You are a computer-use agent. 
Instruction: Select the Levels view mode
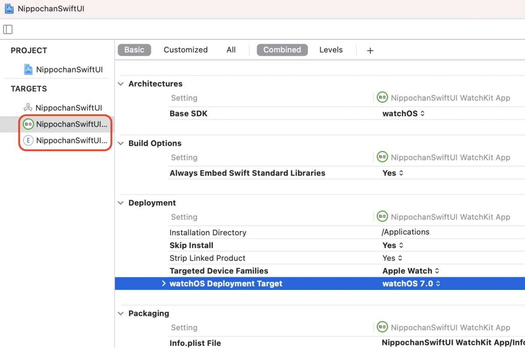tap(331, 50)
